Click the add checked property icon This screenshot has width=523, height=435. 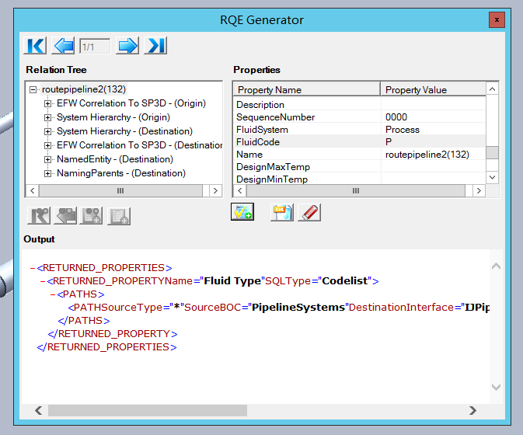tap(242, 212)
